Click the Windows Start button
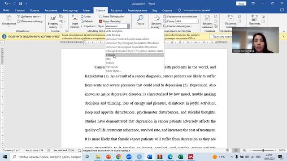287x161 pixels. [x=5, y=157]
